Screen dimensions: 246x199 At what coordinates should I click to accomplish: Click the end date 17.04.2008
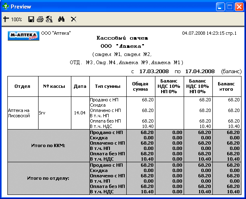point(200,72)
